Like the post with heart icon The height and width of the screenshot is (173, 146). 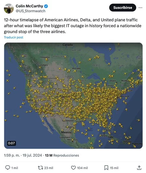click(73, 168)
